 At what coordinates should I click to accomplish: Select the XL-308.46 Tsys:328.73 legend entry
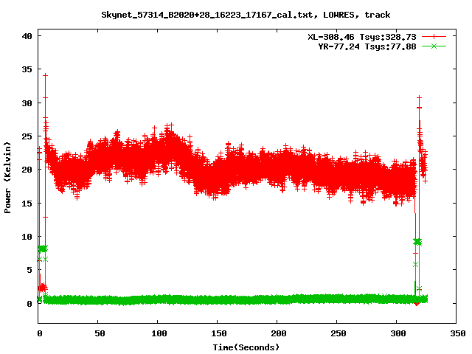click(x=361, y=37)
